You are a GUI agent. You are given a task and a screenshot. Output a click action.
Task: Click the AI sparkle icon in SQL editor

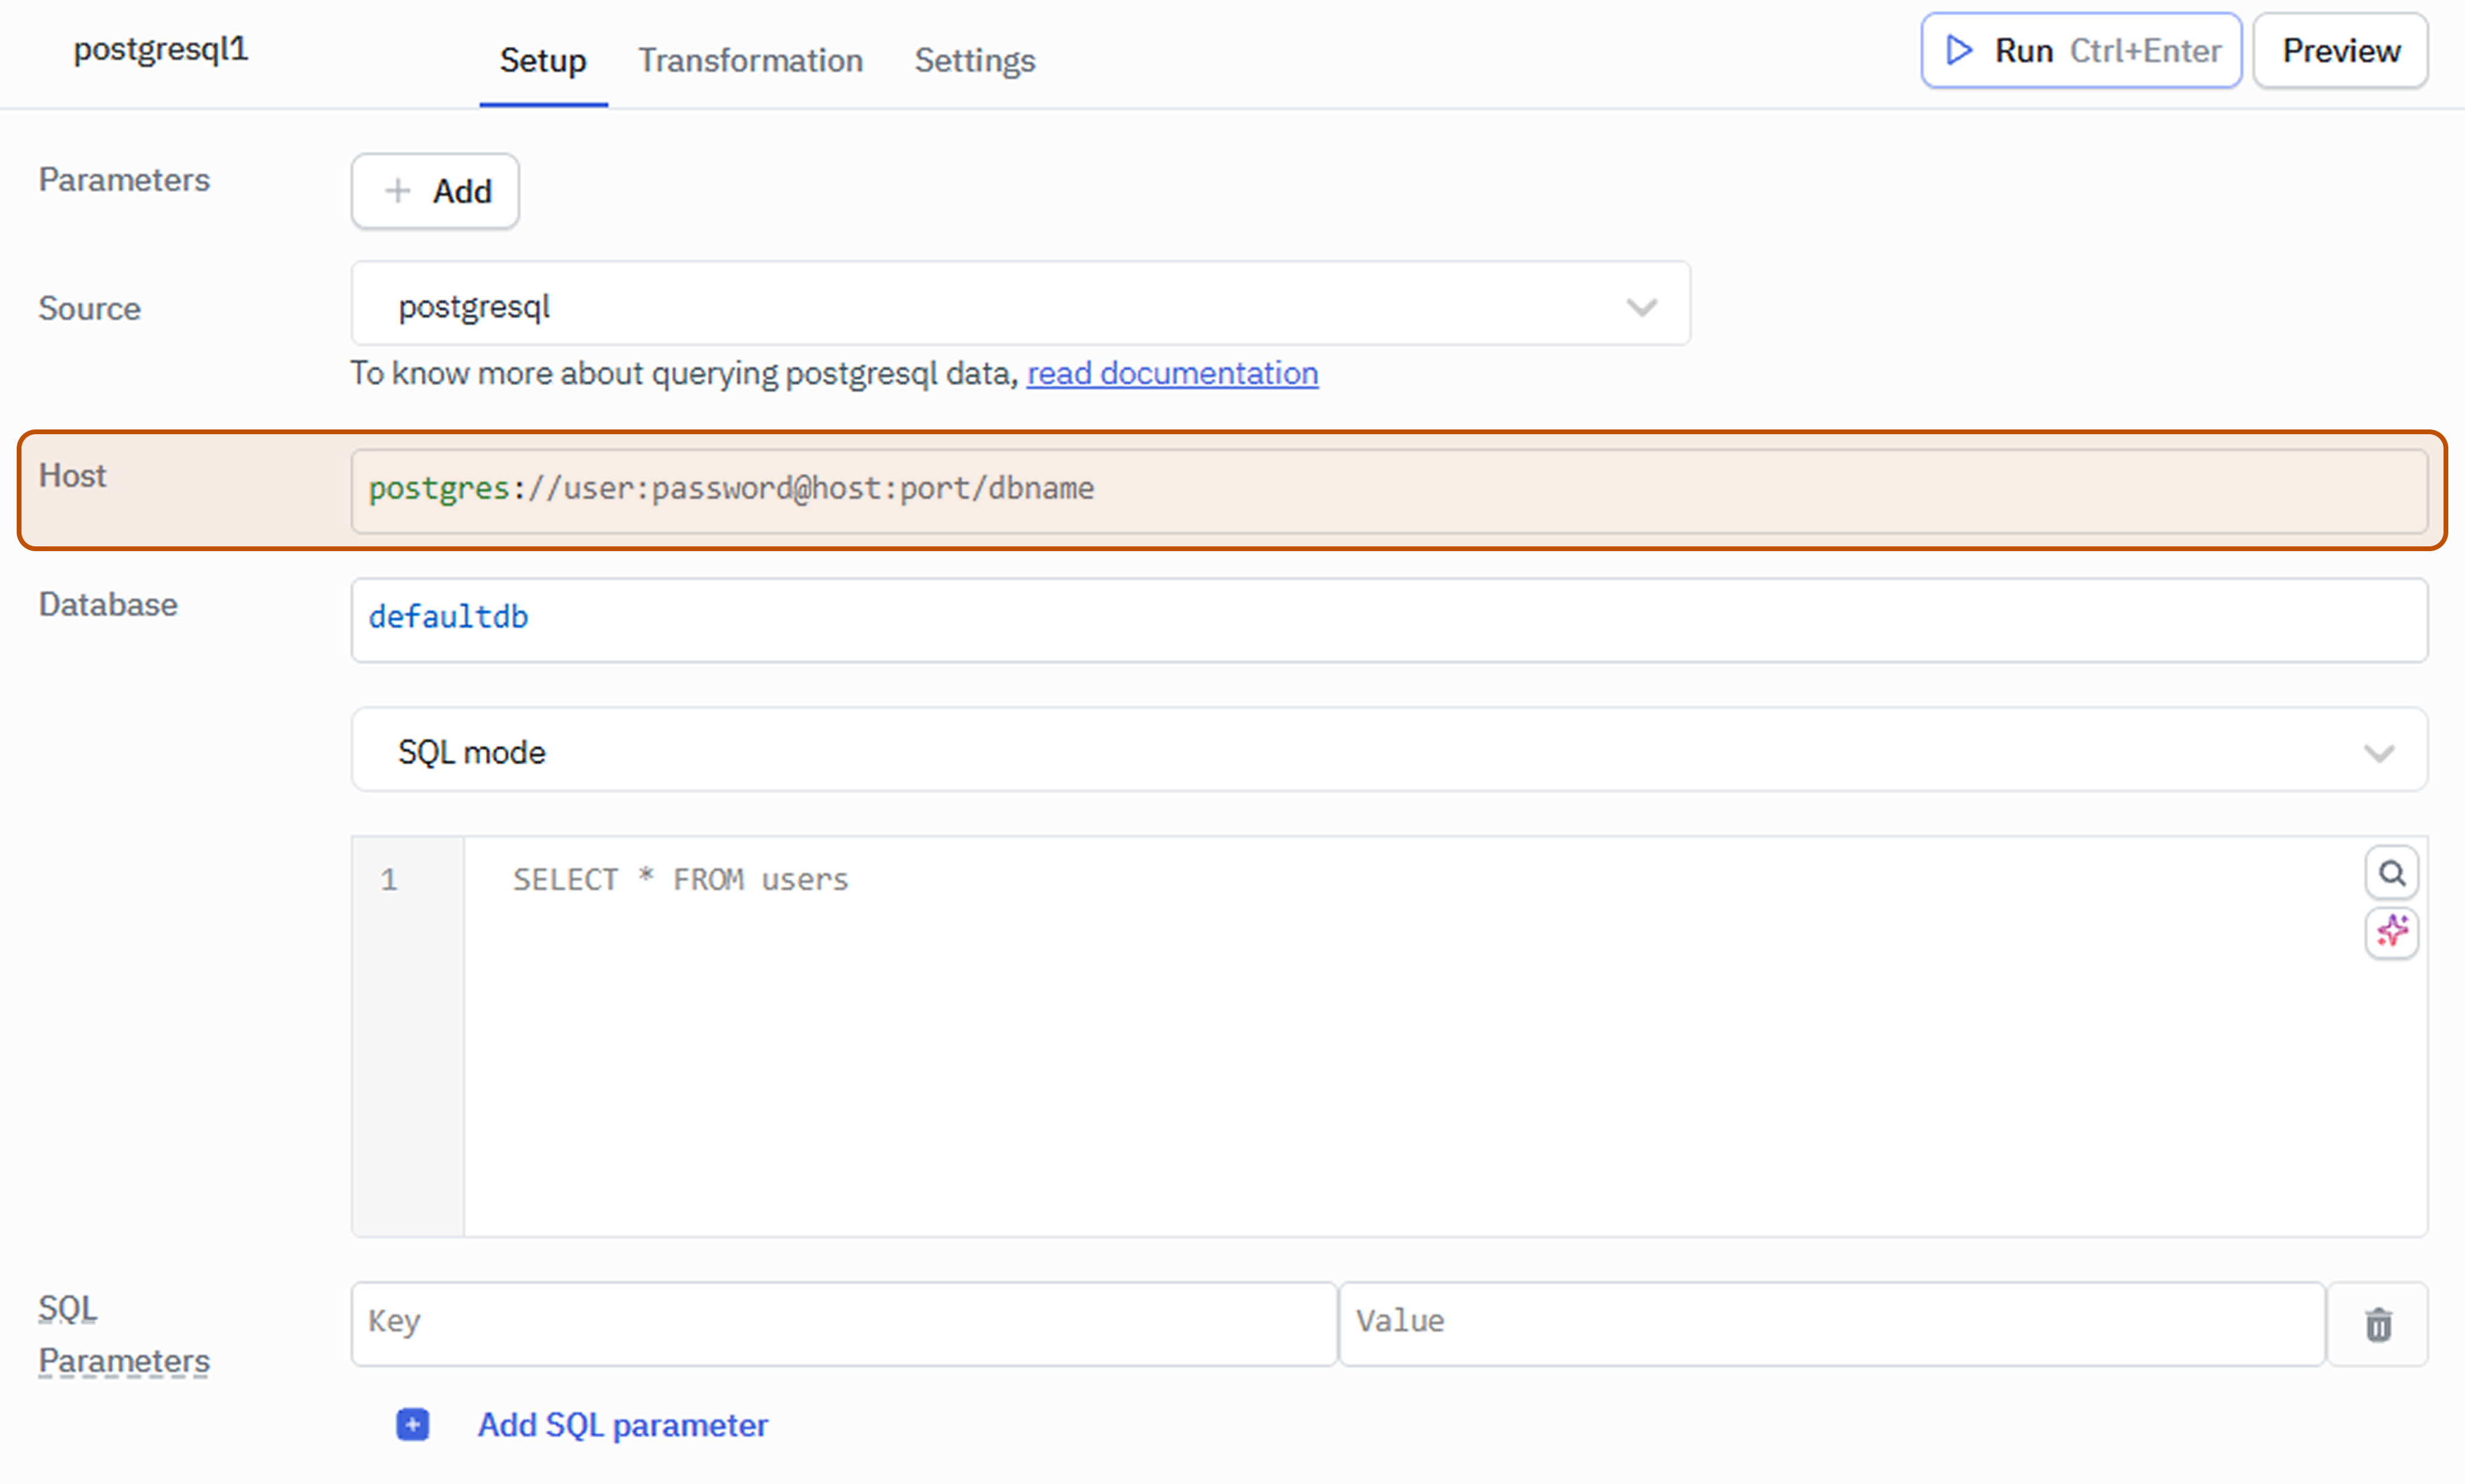pos(2391,932)
